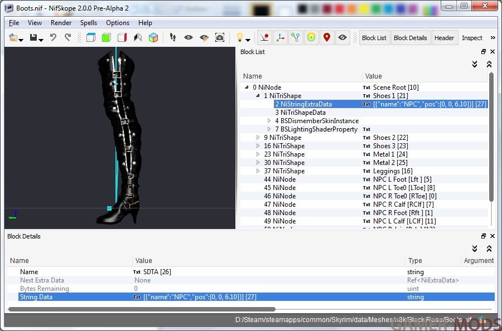
Task: Select the 3 NiTriShapeData row
Action: 364,113
